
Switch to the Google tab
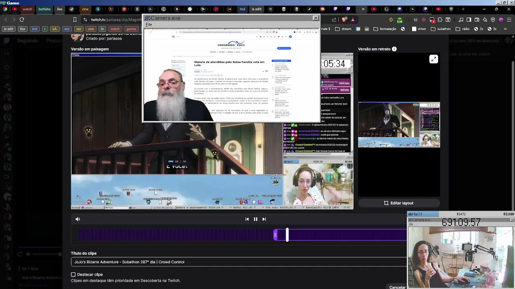pyautogui.click(x=387, y=9)
